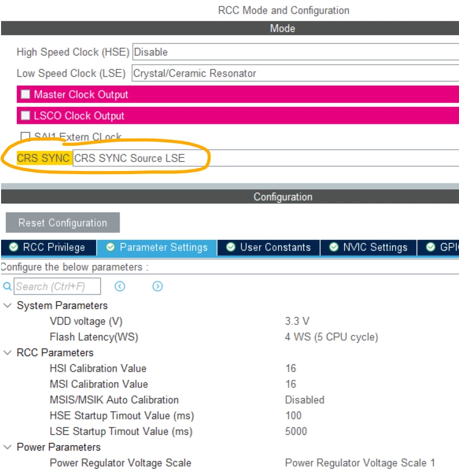Select the HSI Calibration Value 16
459x471 pixels.
coord(291,368)
